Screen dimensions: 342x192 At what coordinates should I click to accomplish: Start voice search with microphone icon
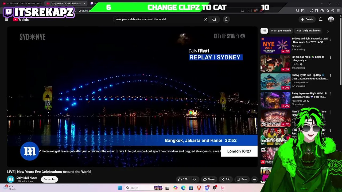click(x=226, y=19)
